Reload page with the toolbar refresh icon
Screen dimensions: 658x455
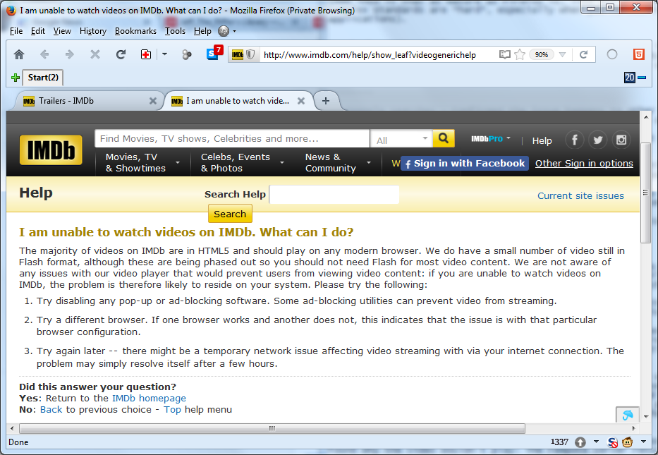point(121,54)
